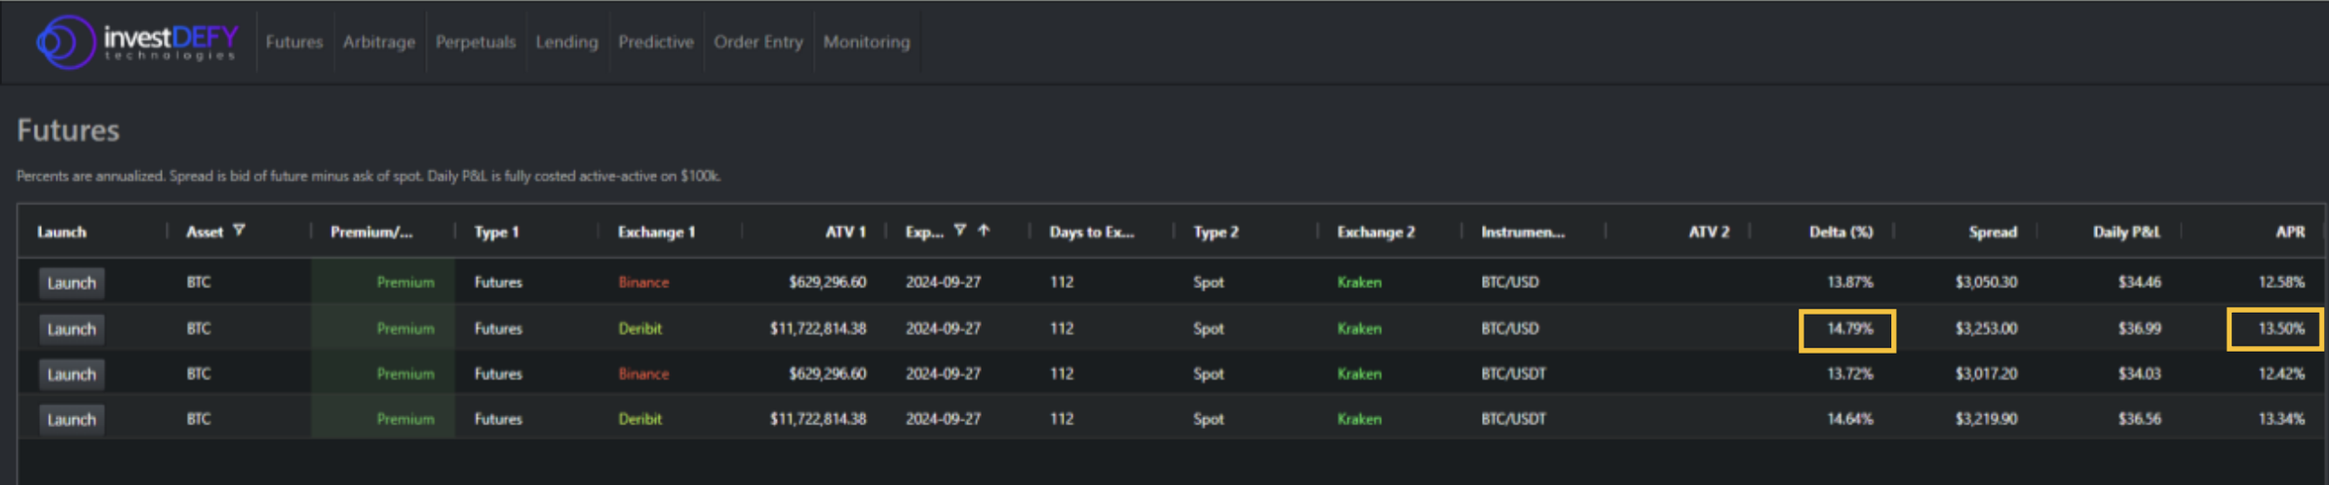Sort by the APR column header
Screen dimensions: 2329x485
(x=2290, y=232)
